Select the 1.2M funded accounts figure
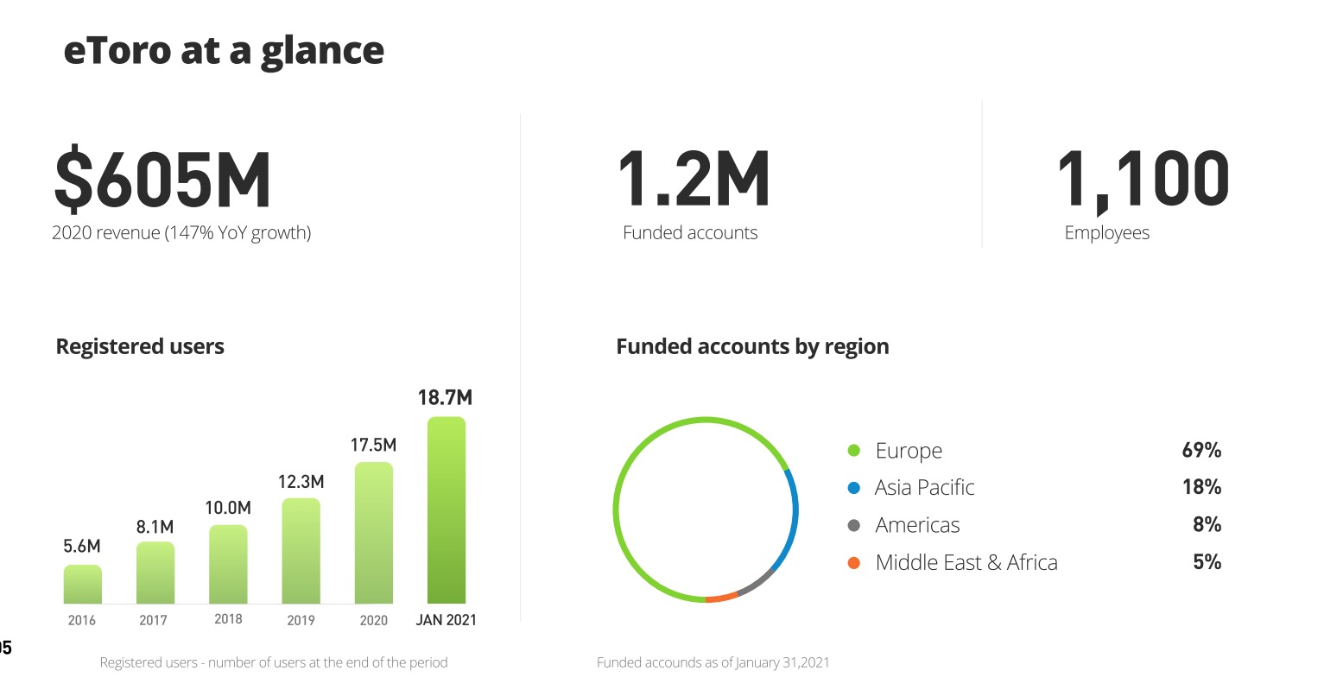The image size is (1324, 690). click(x=694, y=180)
